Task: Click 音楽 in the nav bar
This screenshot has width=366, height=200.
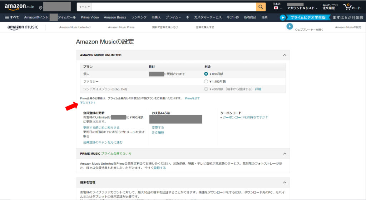Action: click(264, 17)
